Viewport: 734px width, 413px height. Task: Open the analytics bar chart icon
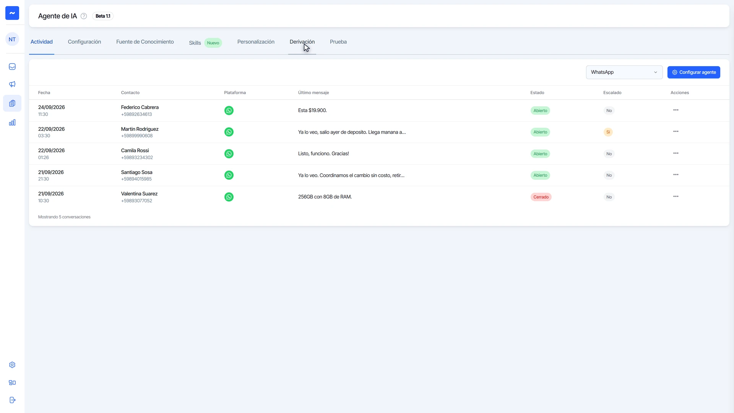(x=12, y=122)
